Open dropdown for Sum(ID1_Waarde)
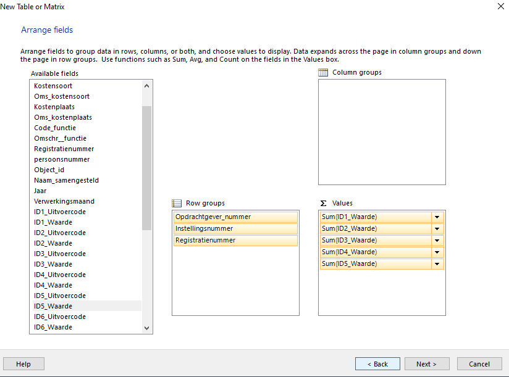This screenshot has height=377, width=509. click(437, 217)
